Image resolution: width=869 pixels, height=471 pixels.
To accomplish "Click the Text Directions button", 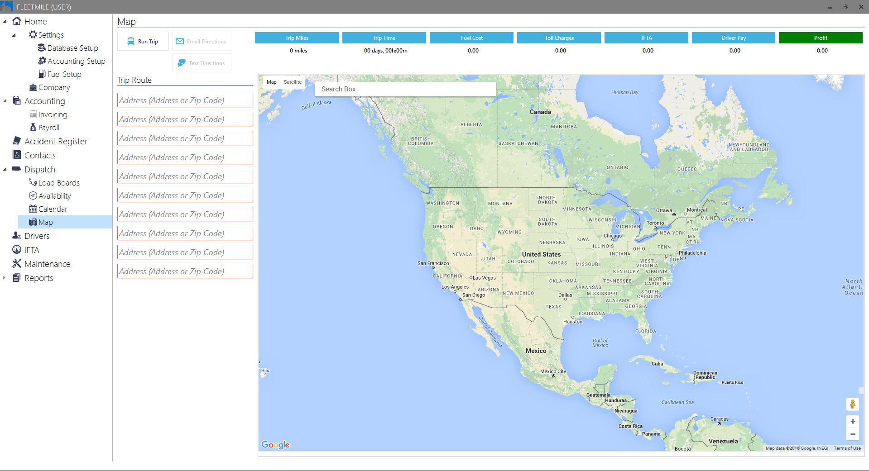I will tap(202, 63).
